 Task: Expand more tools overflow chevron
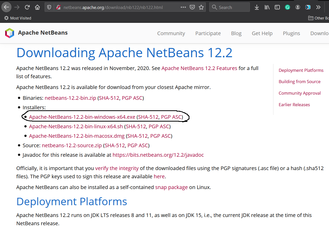(318, 7)
